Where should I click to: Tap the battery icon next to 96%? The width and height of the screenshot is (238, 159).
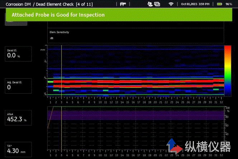[219, 4]
